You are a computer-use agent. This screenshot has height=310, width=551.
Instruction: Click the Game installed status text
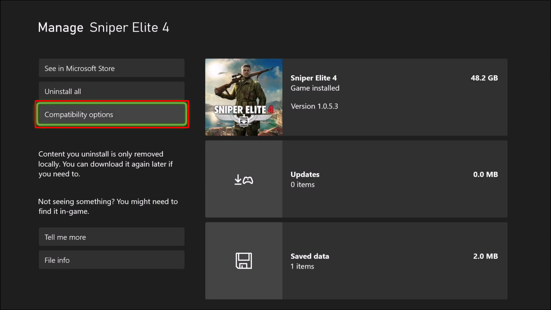(x=315, y=88)
